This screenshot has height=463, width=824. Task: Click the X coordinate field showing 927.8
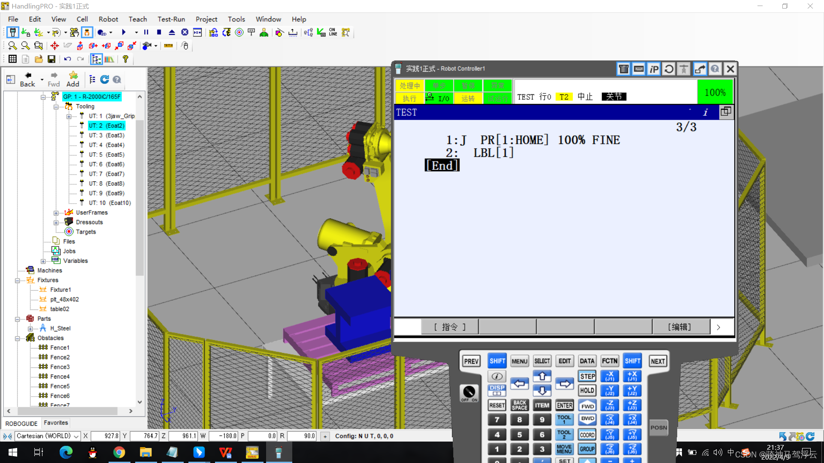(x=105, y=436)
